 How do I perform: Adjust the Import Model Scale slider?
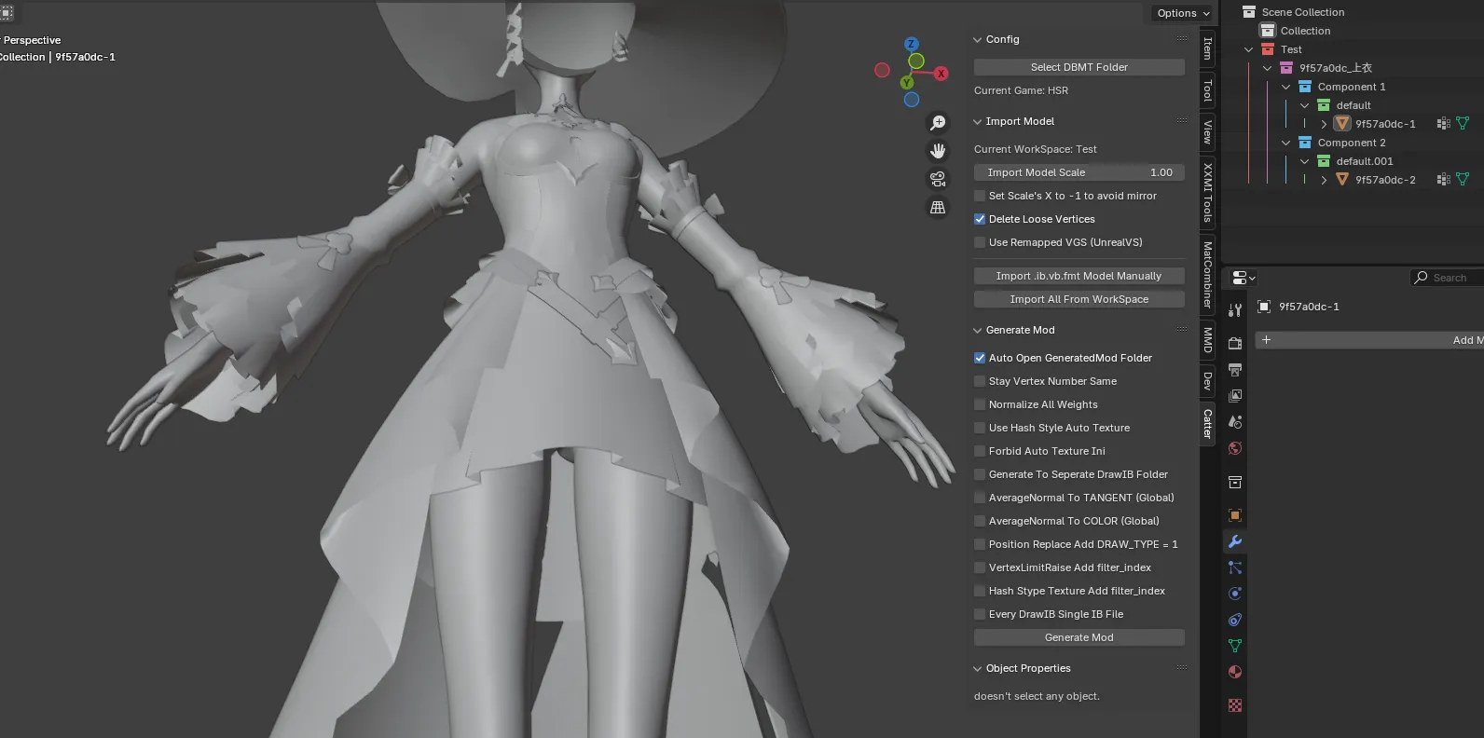pos(1079,172)
